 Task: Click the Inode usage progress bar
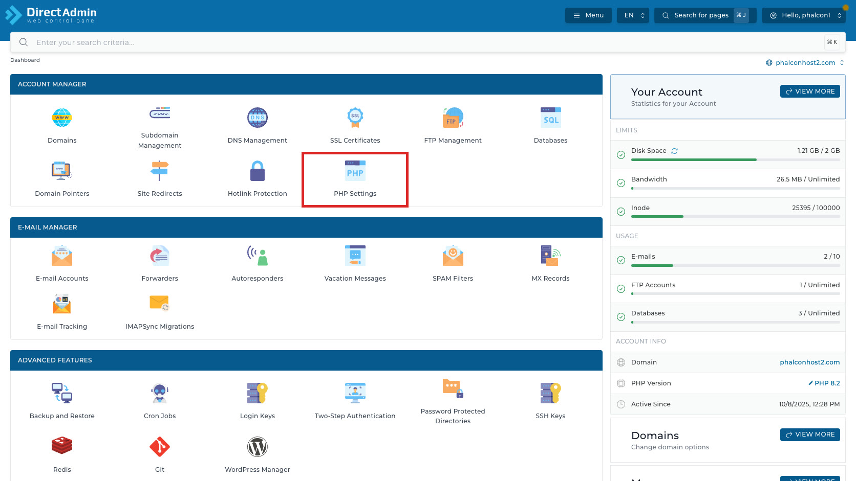tap(736, 217)
